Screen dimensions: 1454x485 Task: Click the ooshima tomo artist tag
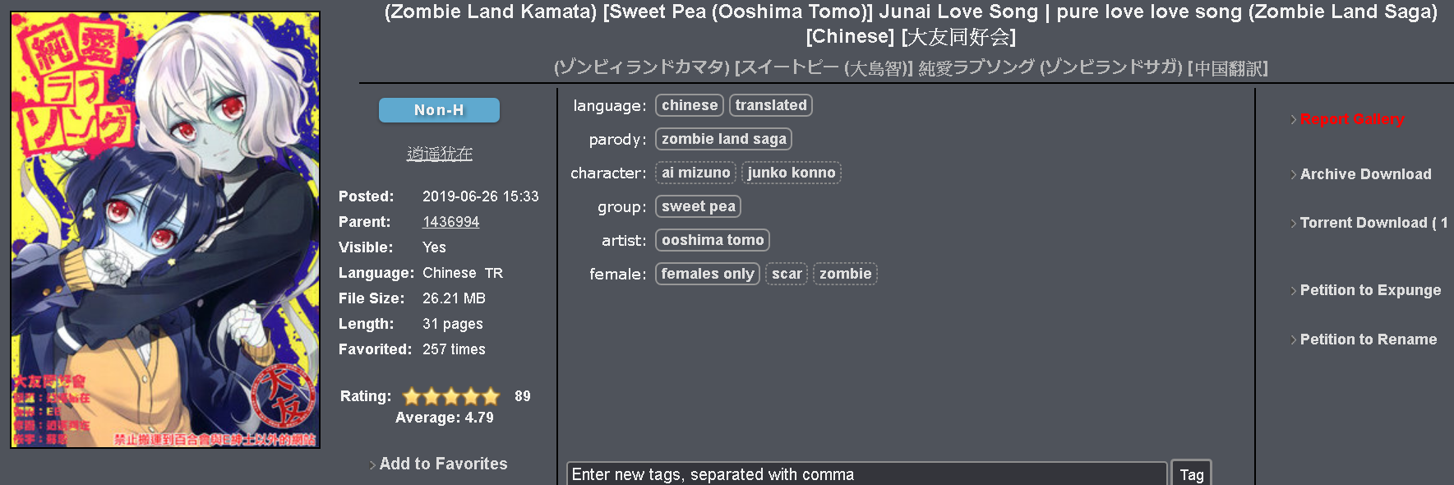[713, 240]
